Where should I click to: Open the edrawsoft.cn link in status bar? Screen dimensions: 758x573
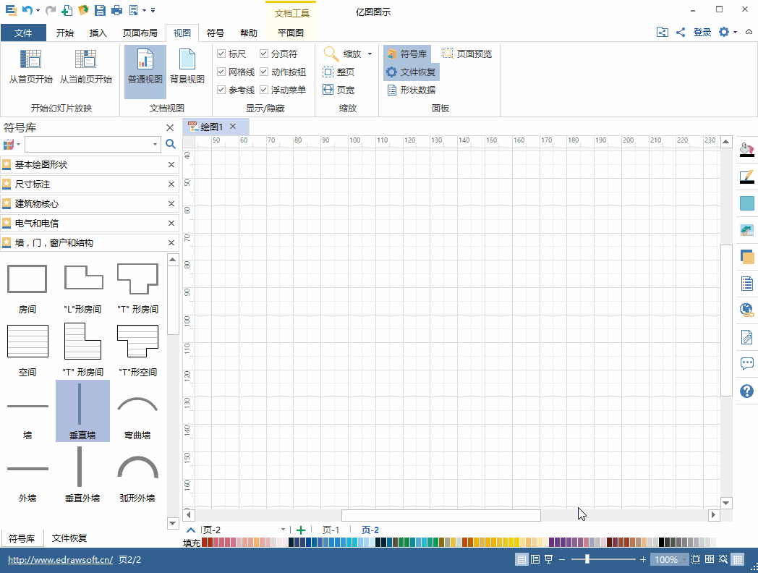pyautogui.click(x=60, y=559)
